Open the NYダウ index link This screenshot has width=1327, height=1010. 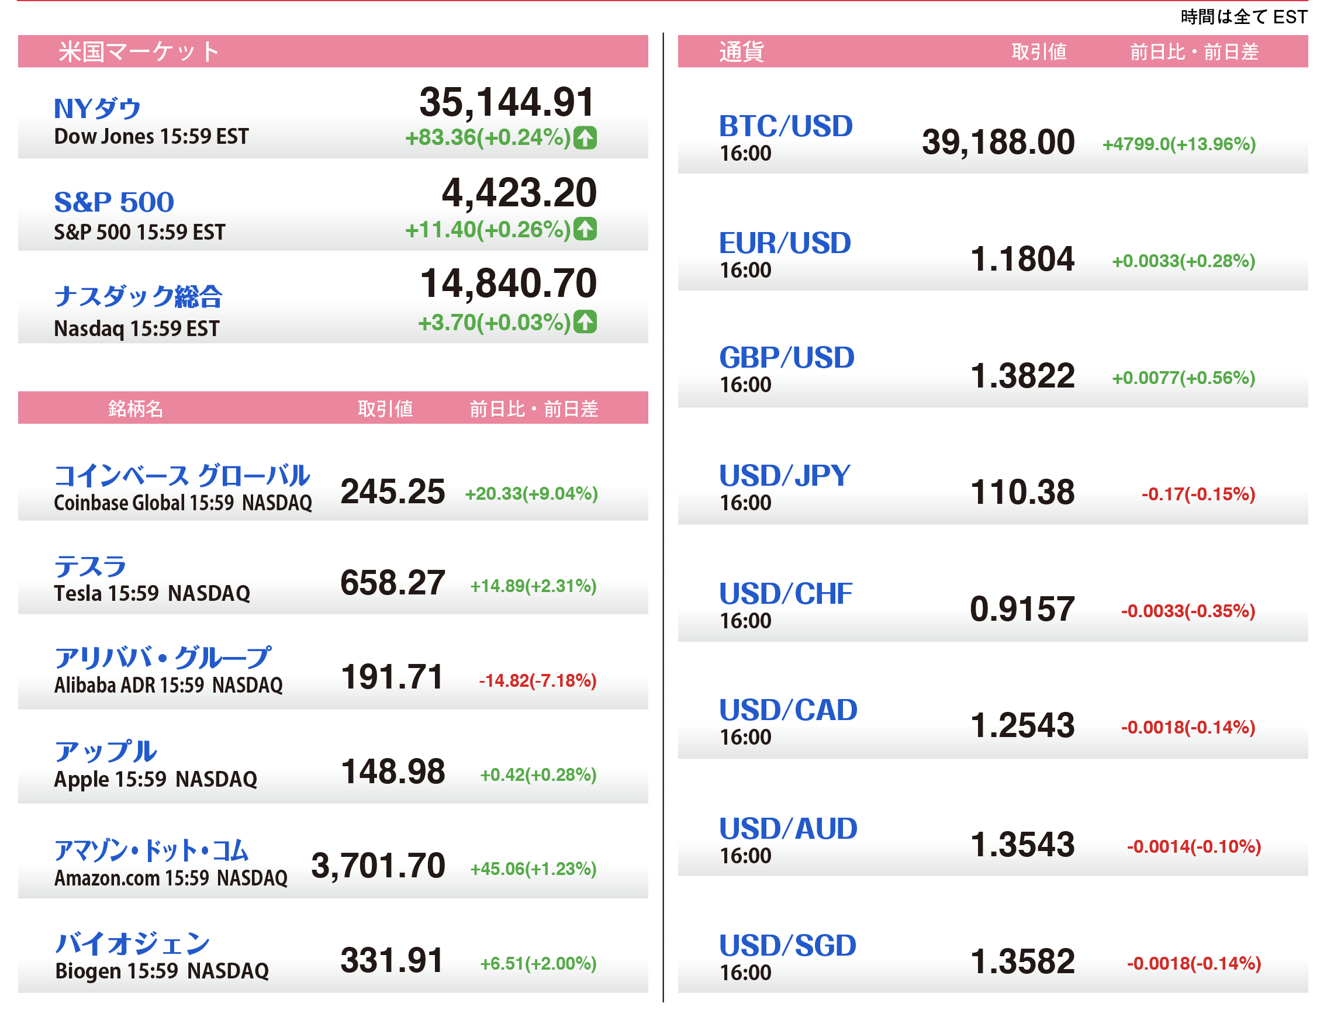[97, 109]
